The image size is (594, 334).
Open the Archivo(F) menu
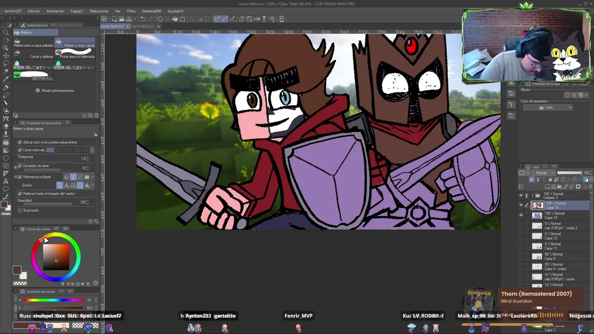pos(13,11)
